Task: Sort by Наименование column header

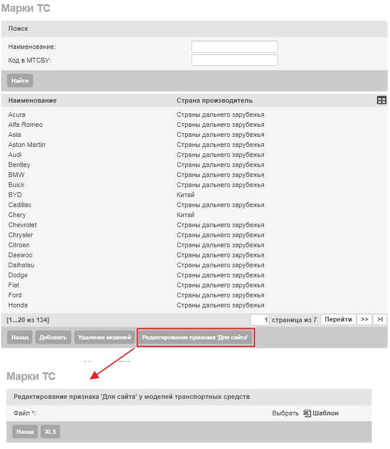Action: [32, 100]
